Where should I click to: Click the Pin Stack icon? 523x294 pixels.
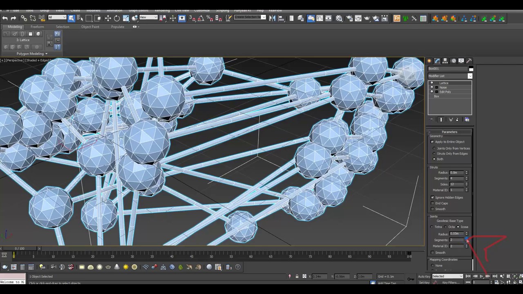[x=432, y=120]
